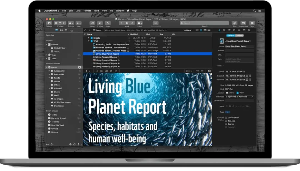Adjust the Modified date stepper
300x171 pixels.
pyautogui.click(x=250, y=80)
